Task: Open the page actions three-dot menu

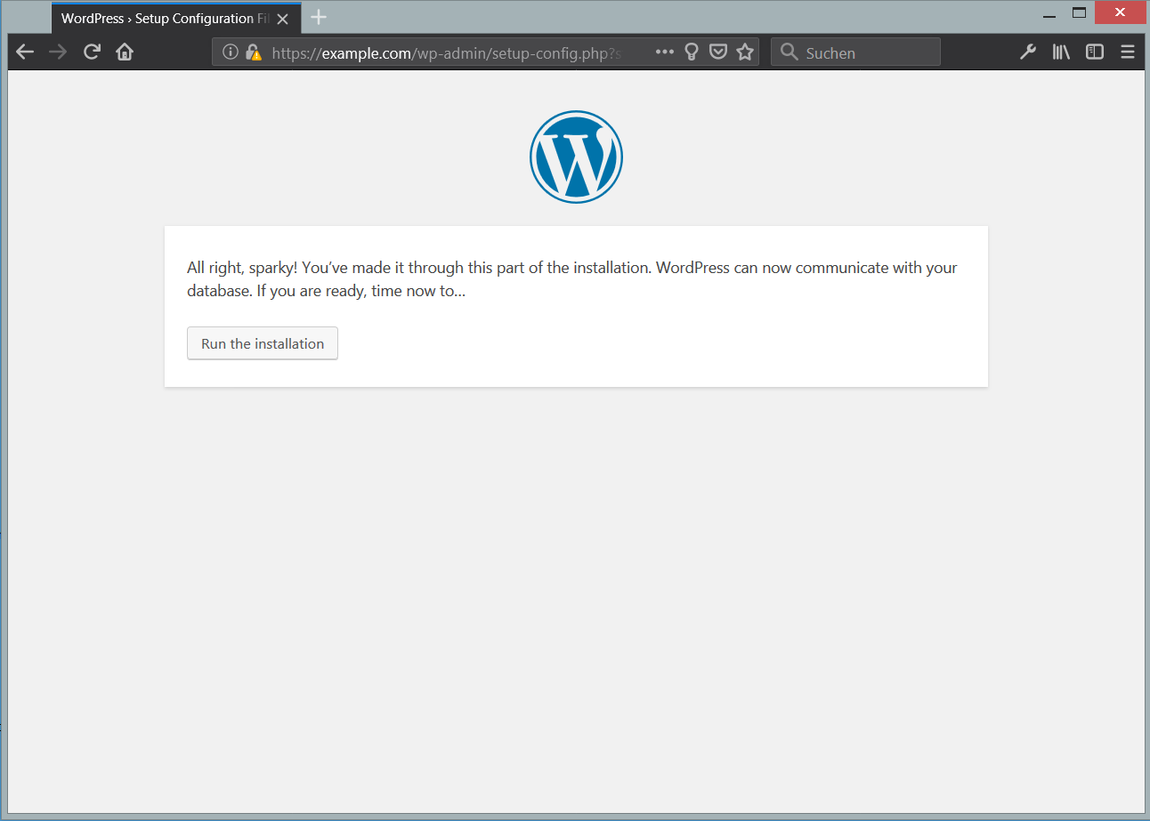Action: pos(664,52)
